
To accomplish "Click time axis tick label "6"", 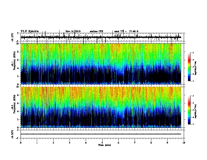I will (x=119, y=143).
